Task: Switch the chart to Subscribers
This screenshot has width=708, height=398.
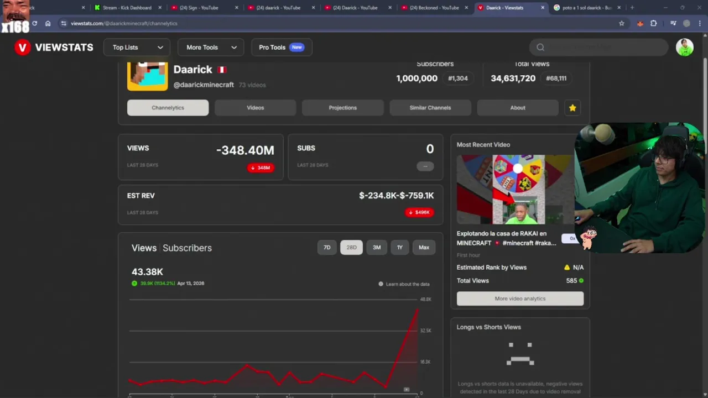Action: (187, 248)
